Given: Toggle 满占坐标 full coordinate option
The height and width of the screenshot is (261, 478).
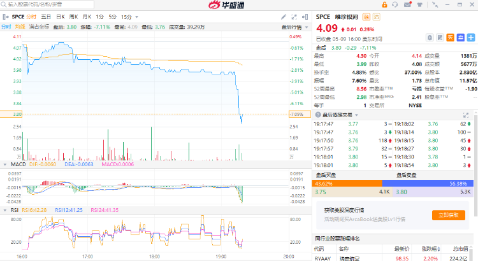Looking at the screenshot, I should click(39, 27).
